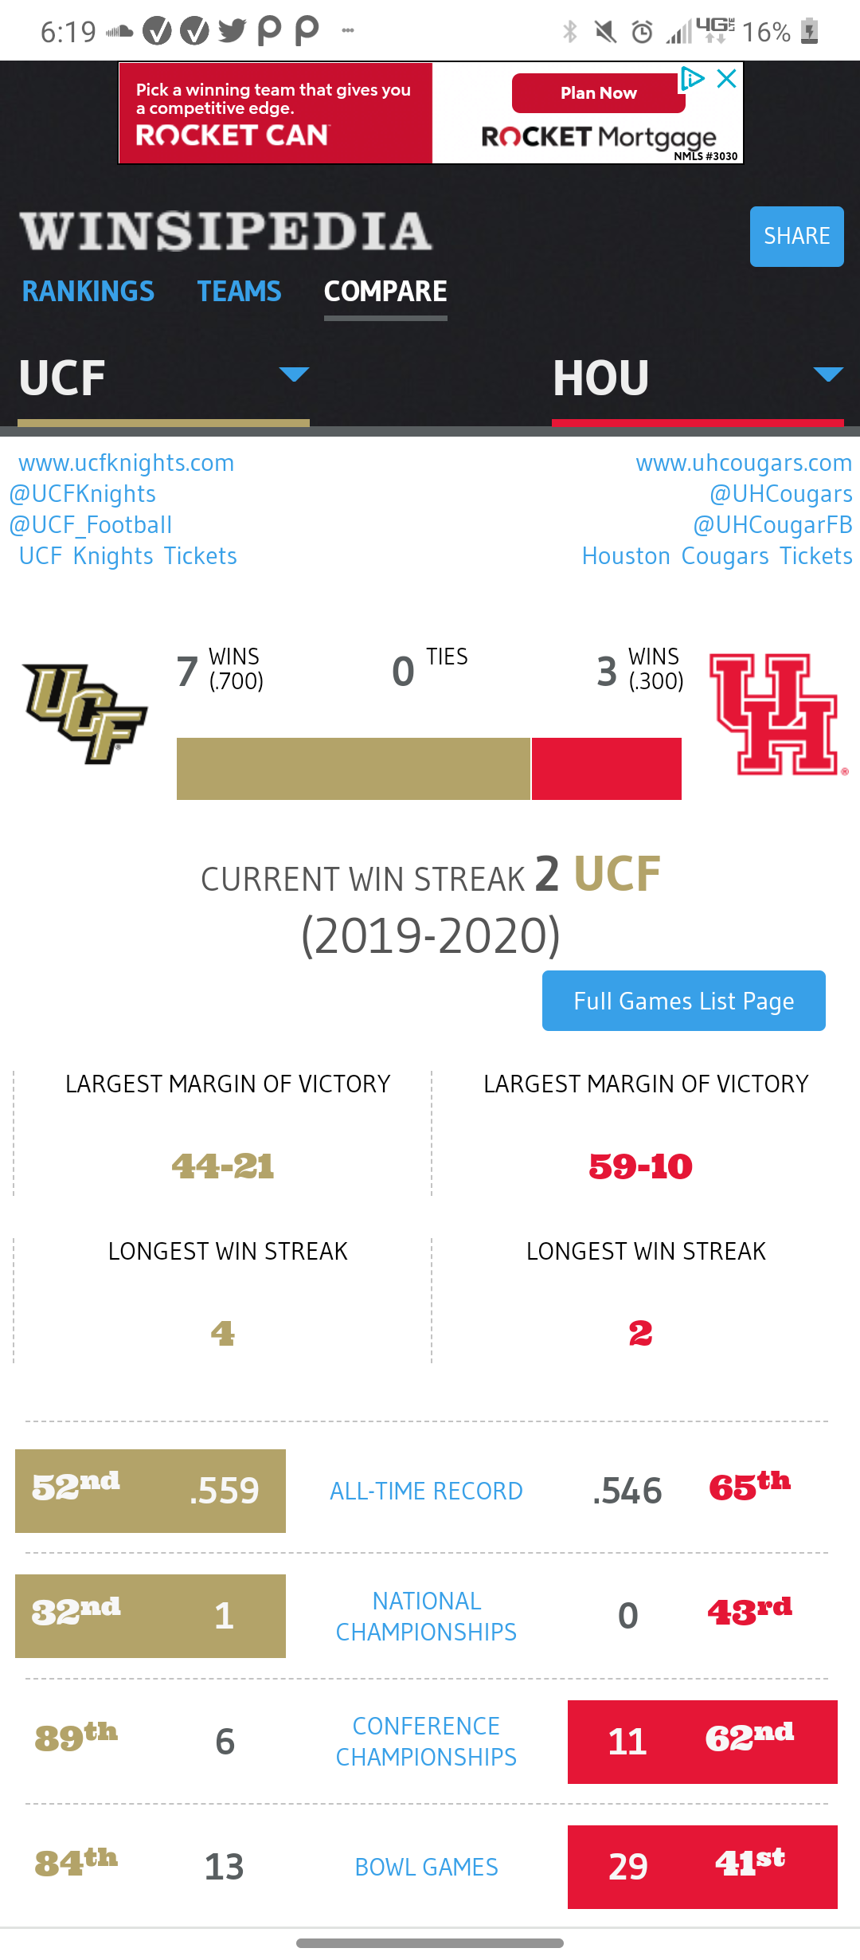Open Houston Cougars Tickets link
Image resolution: width=860 pixels, height=1960 pixels.
coord(717,556)
